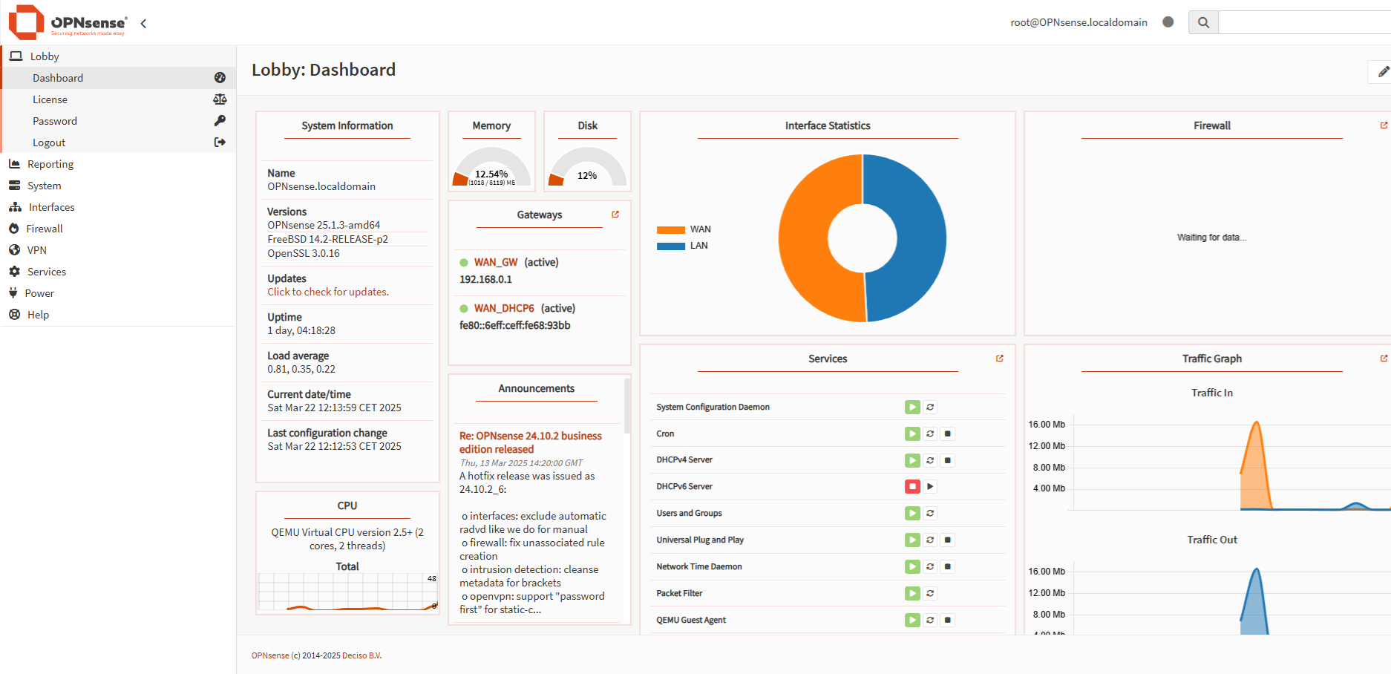The height and width of the screenshot is (674, 1391).
Task: Stop the QEMU Guest Agent service
Action: coord(948,620)
